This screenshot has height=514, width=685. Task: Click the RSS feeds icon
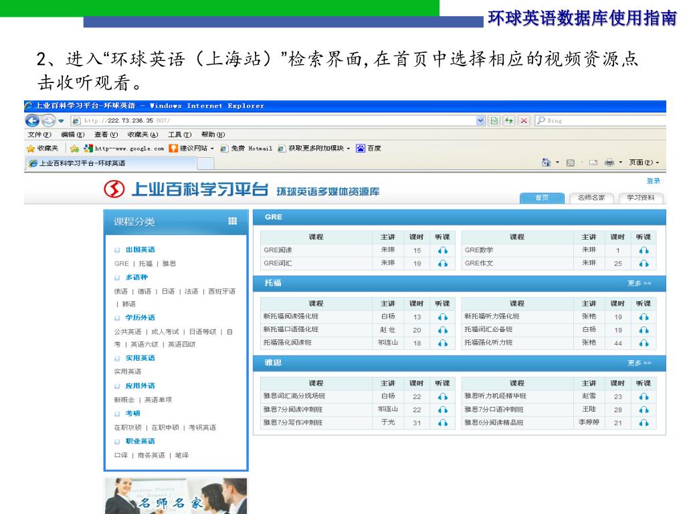(x=570, y=163)
